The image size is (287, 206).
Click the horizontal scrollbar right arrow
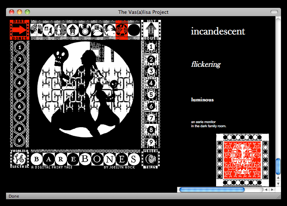pyautogui.click(x=272, y=189)
